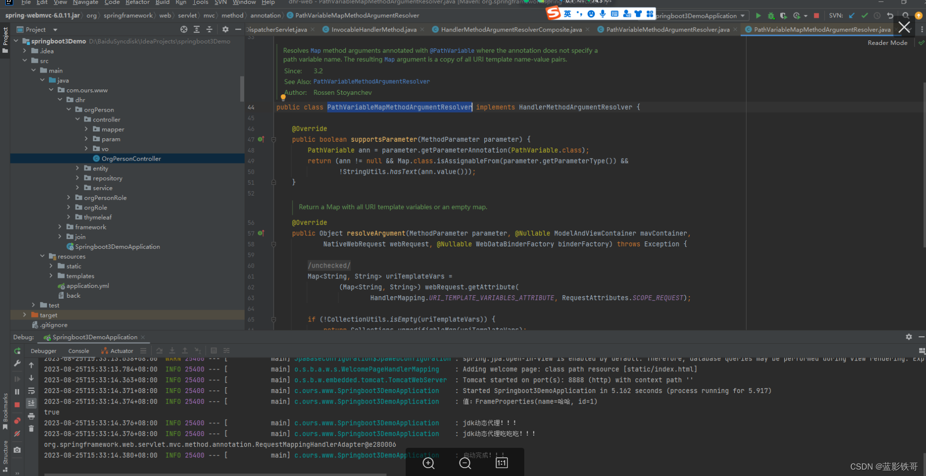926x476 pixels.
Task: Toggle soft-wrap in the console
Action: (x=31, y=391)
